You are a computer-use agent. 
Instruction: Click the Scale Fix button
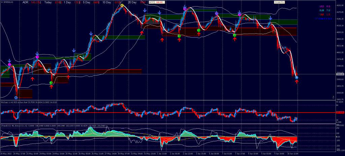point(279,2)
